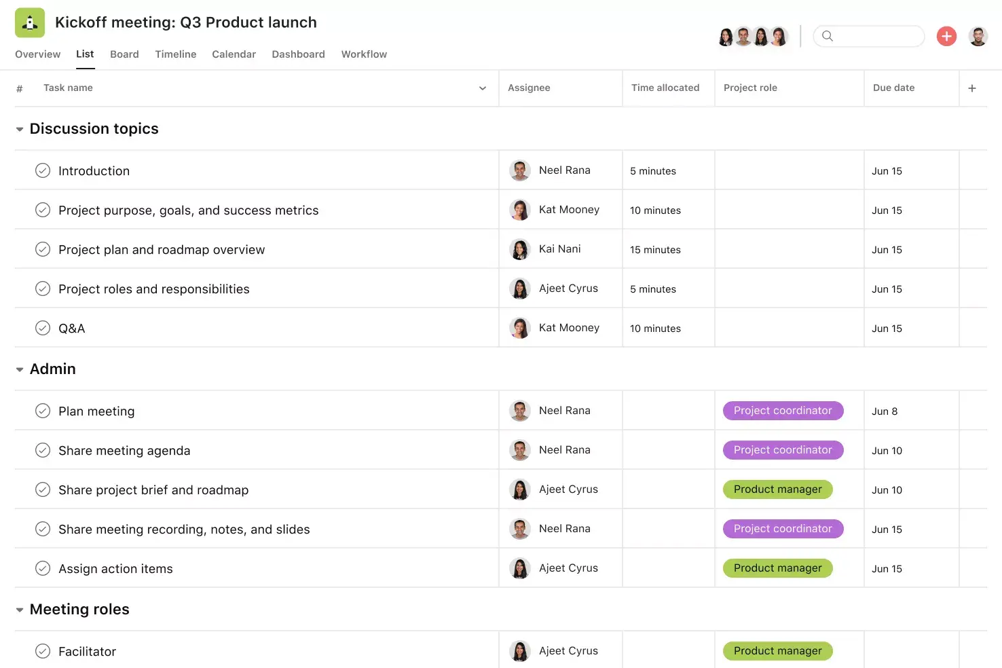Click the plus icon to add column
This screenshot has height=668, width=1002.
tap(971, 88)
